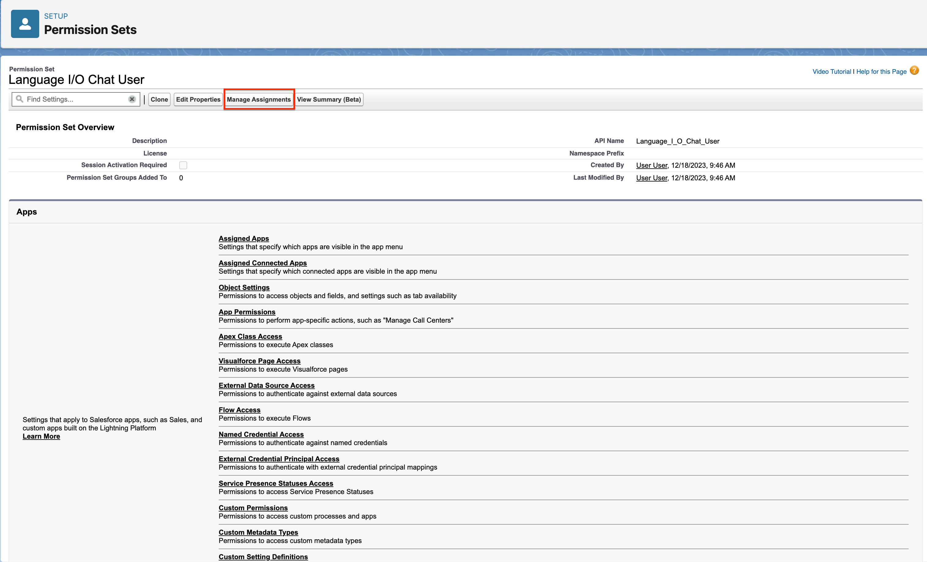Open Custom Permissions
Viewport: 927px width, 562px height.
click(x=253, y=508)
